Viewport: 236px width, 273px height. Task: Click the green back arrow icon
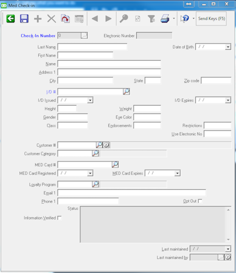tap(10, 19)
